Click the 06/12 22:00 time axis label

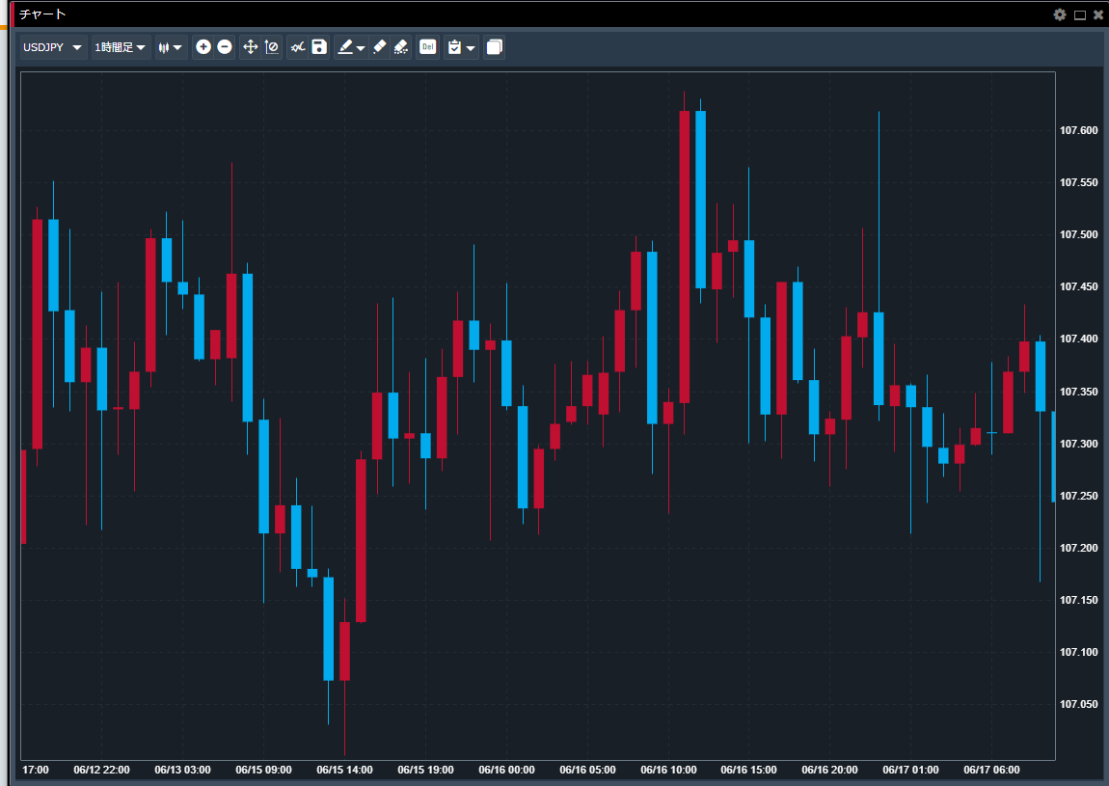pos(102,770)
